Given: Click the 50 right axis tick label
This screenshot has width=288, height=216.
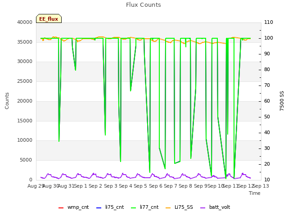Looking at the screenshot, I should pos(267,117).
